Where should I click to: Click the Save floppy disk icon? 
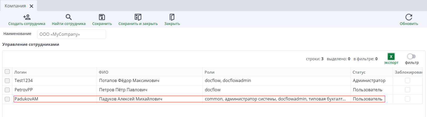point(102,17)
